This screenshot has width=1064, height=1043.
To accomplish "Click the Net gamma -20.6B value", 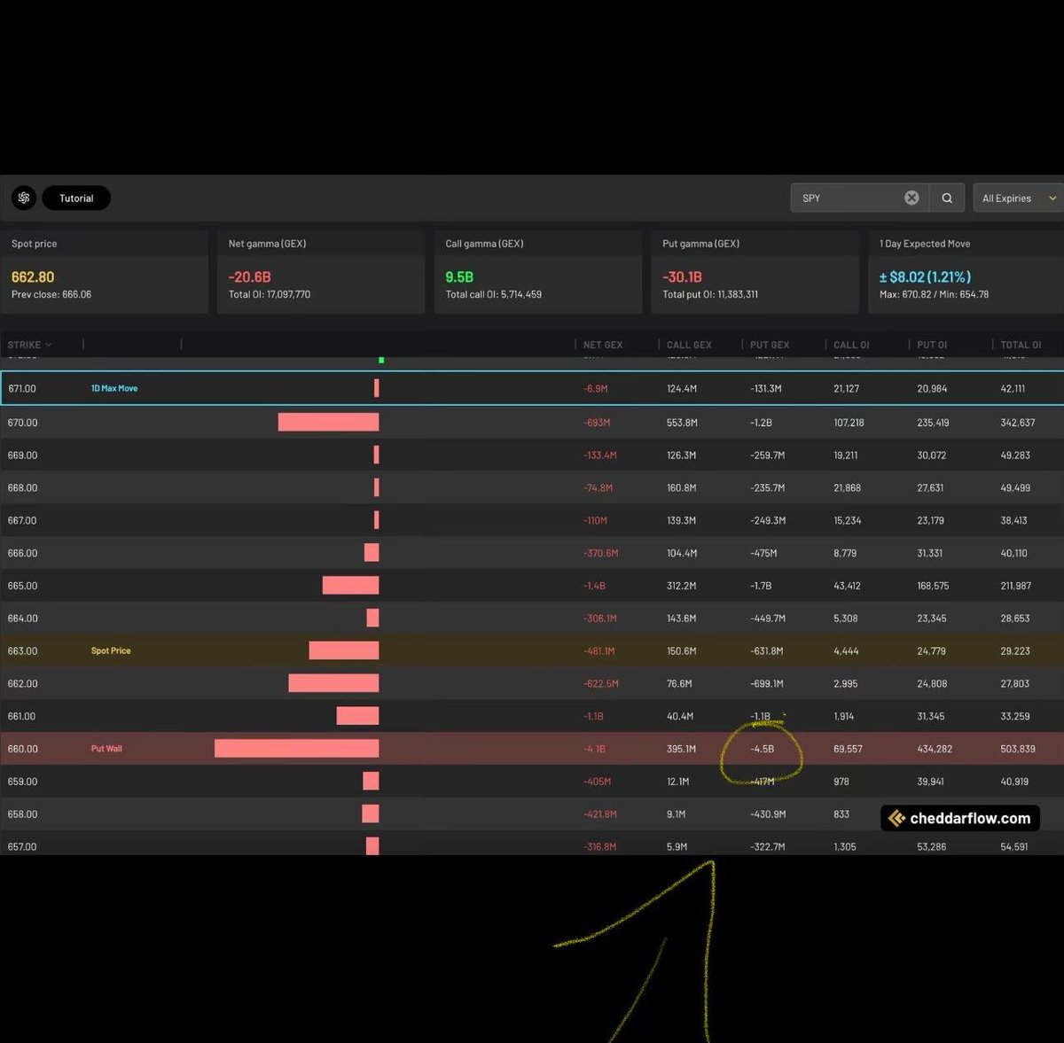I will pos(249,277).
